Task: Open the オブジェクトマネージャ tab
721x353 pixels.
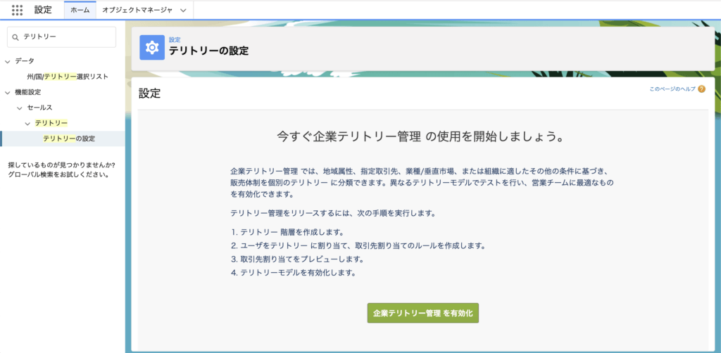Action: click(x=137, y=10)
